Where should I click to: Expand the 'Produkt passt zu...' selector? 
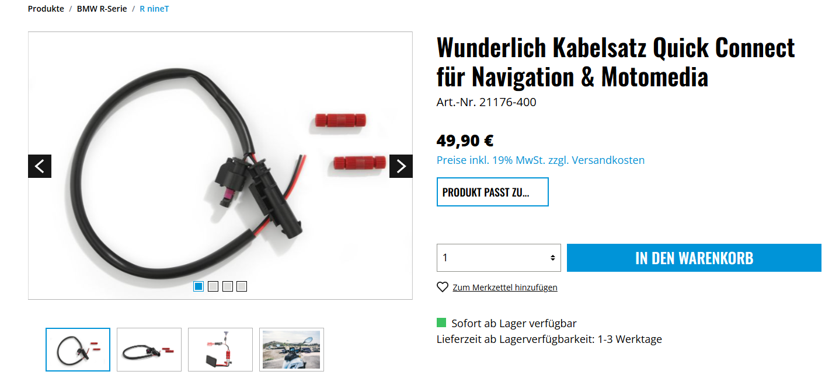coord(493,192)
